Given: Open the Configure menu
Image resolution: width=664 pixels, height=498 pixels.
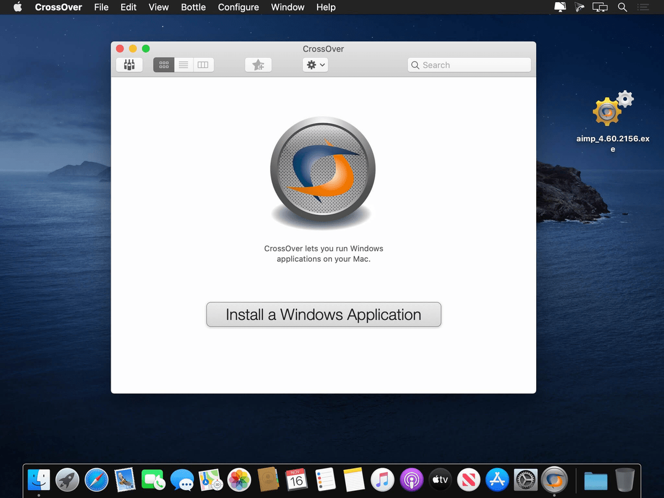Looking at the screenshot, I should point(238,7).
